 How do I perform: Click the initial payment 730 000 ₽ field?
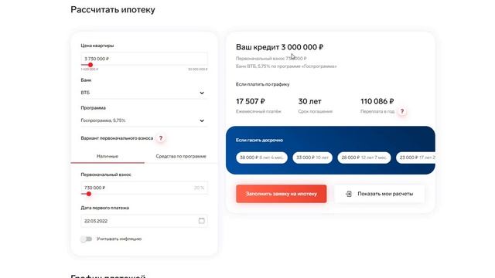point(144,188)
